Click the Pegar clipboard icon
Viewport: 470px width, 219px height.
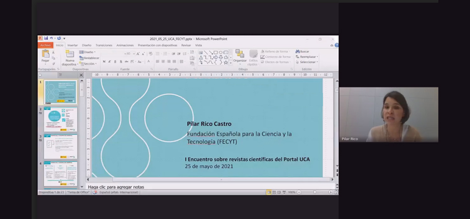pyautogui.click(x=45, y=54)
